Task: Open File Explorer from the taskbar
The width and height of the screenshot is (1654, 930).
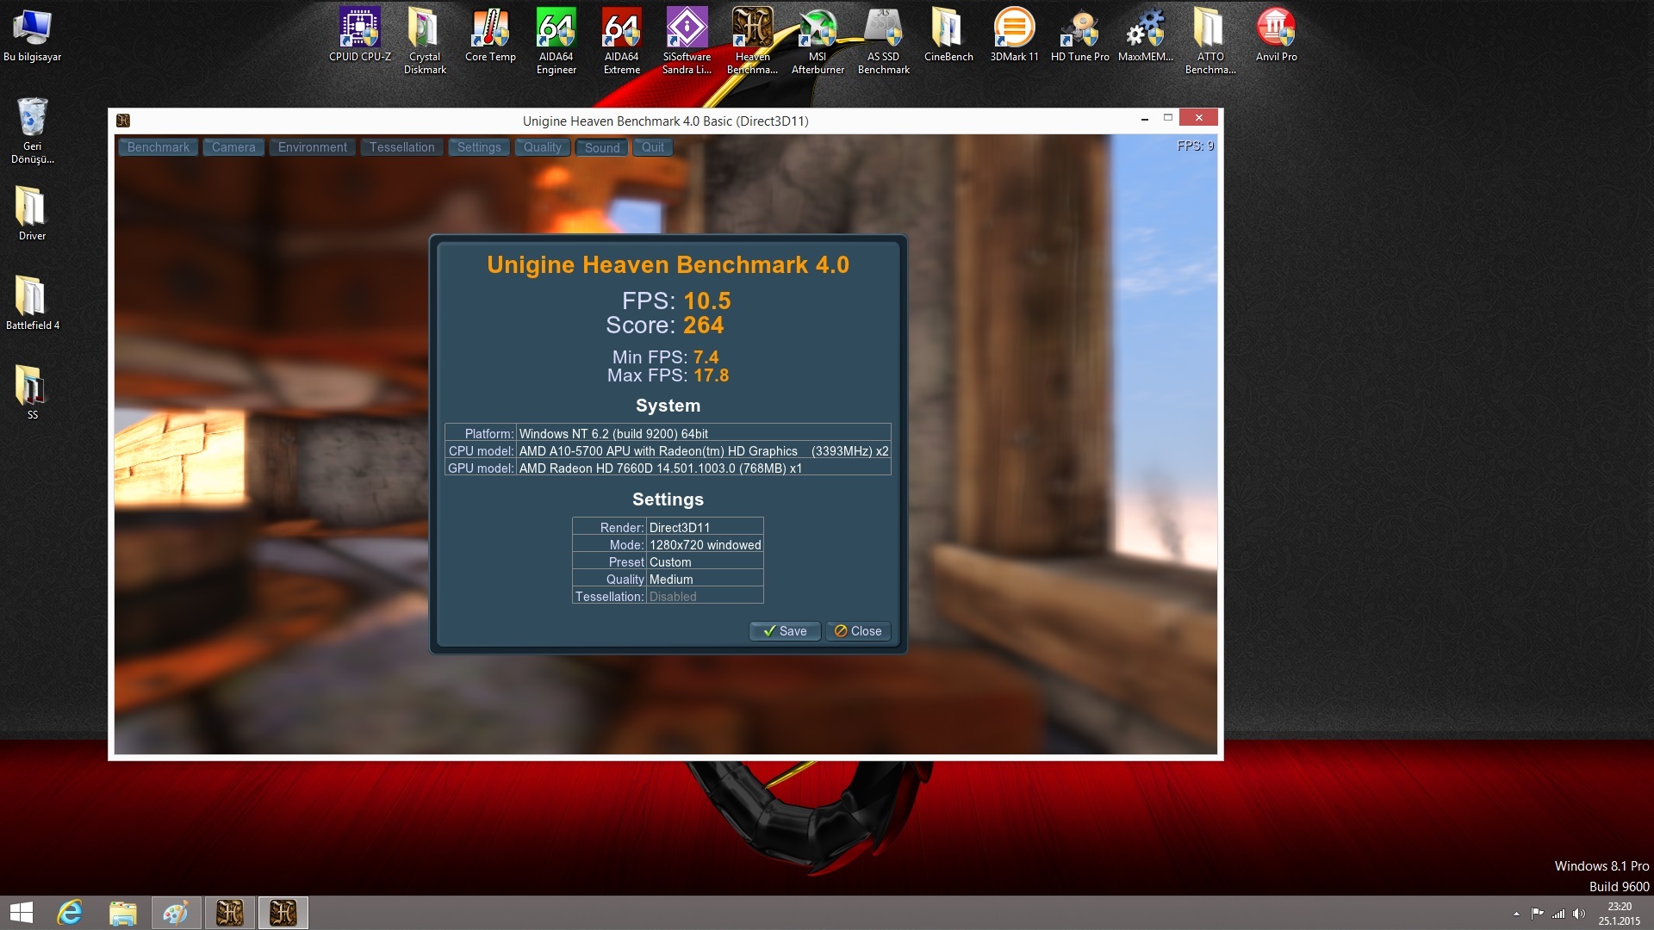Action: (x=122, y=913)
